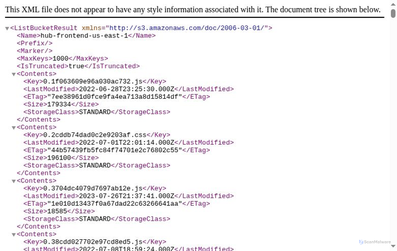
Task: Click LastModified 2022-07-01T22:01:14.000Z
Action: click(x=127, y=142)
